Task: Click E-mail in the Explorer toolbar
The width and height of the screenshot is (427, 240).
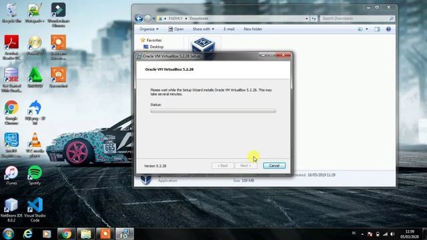Action: click(229, 29)
